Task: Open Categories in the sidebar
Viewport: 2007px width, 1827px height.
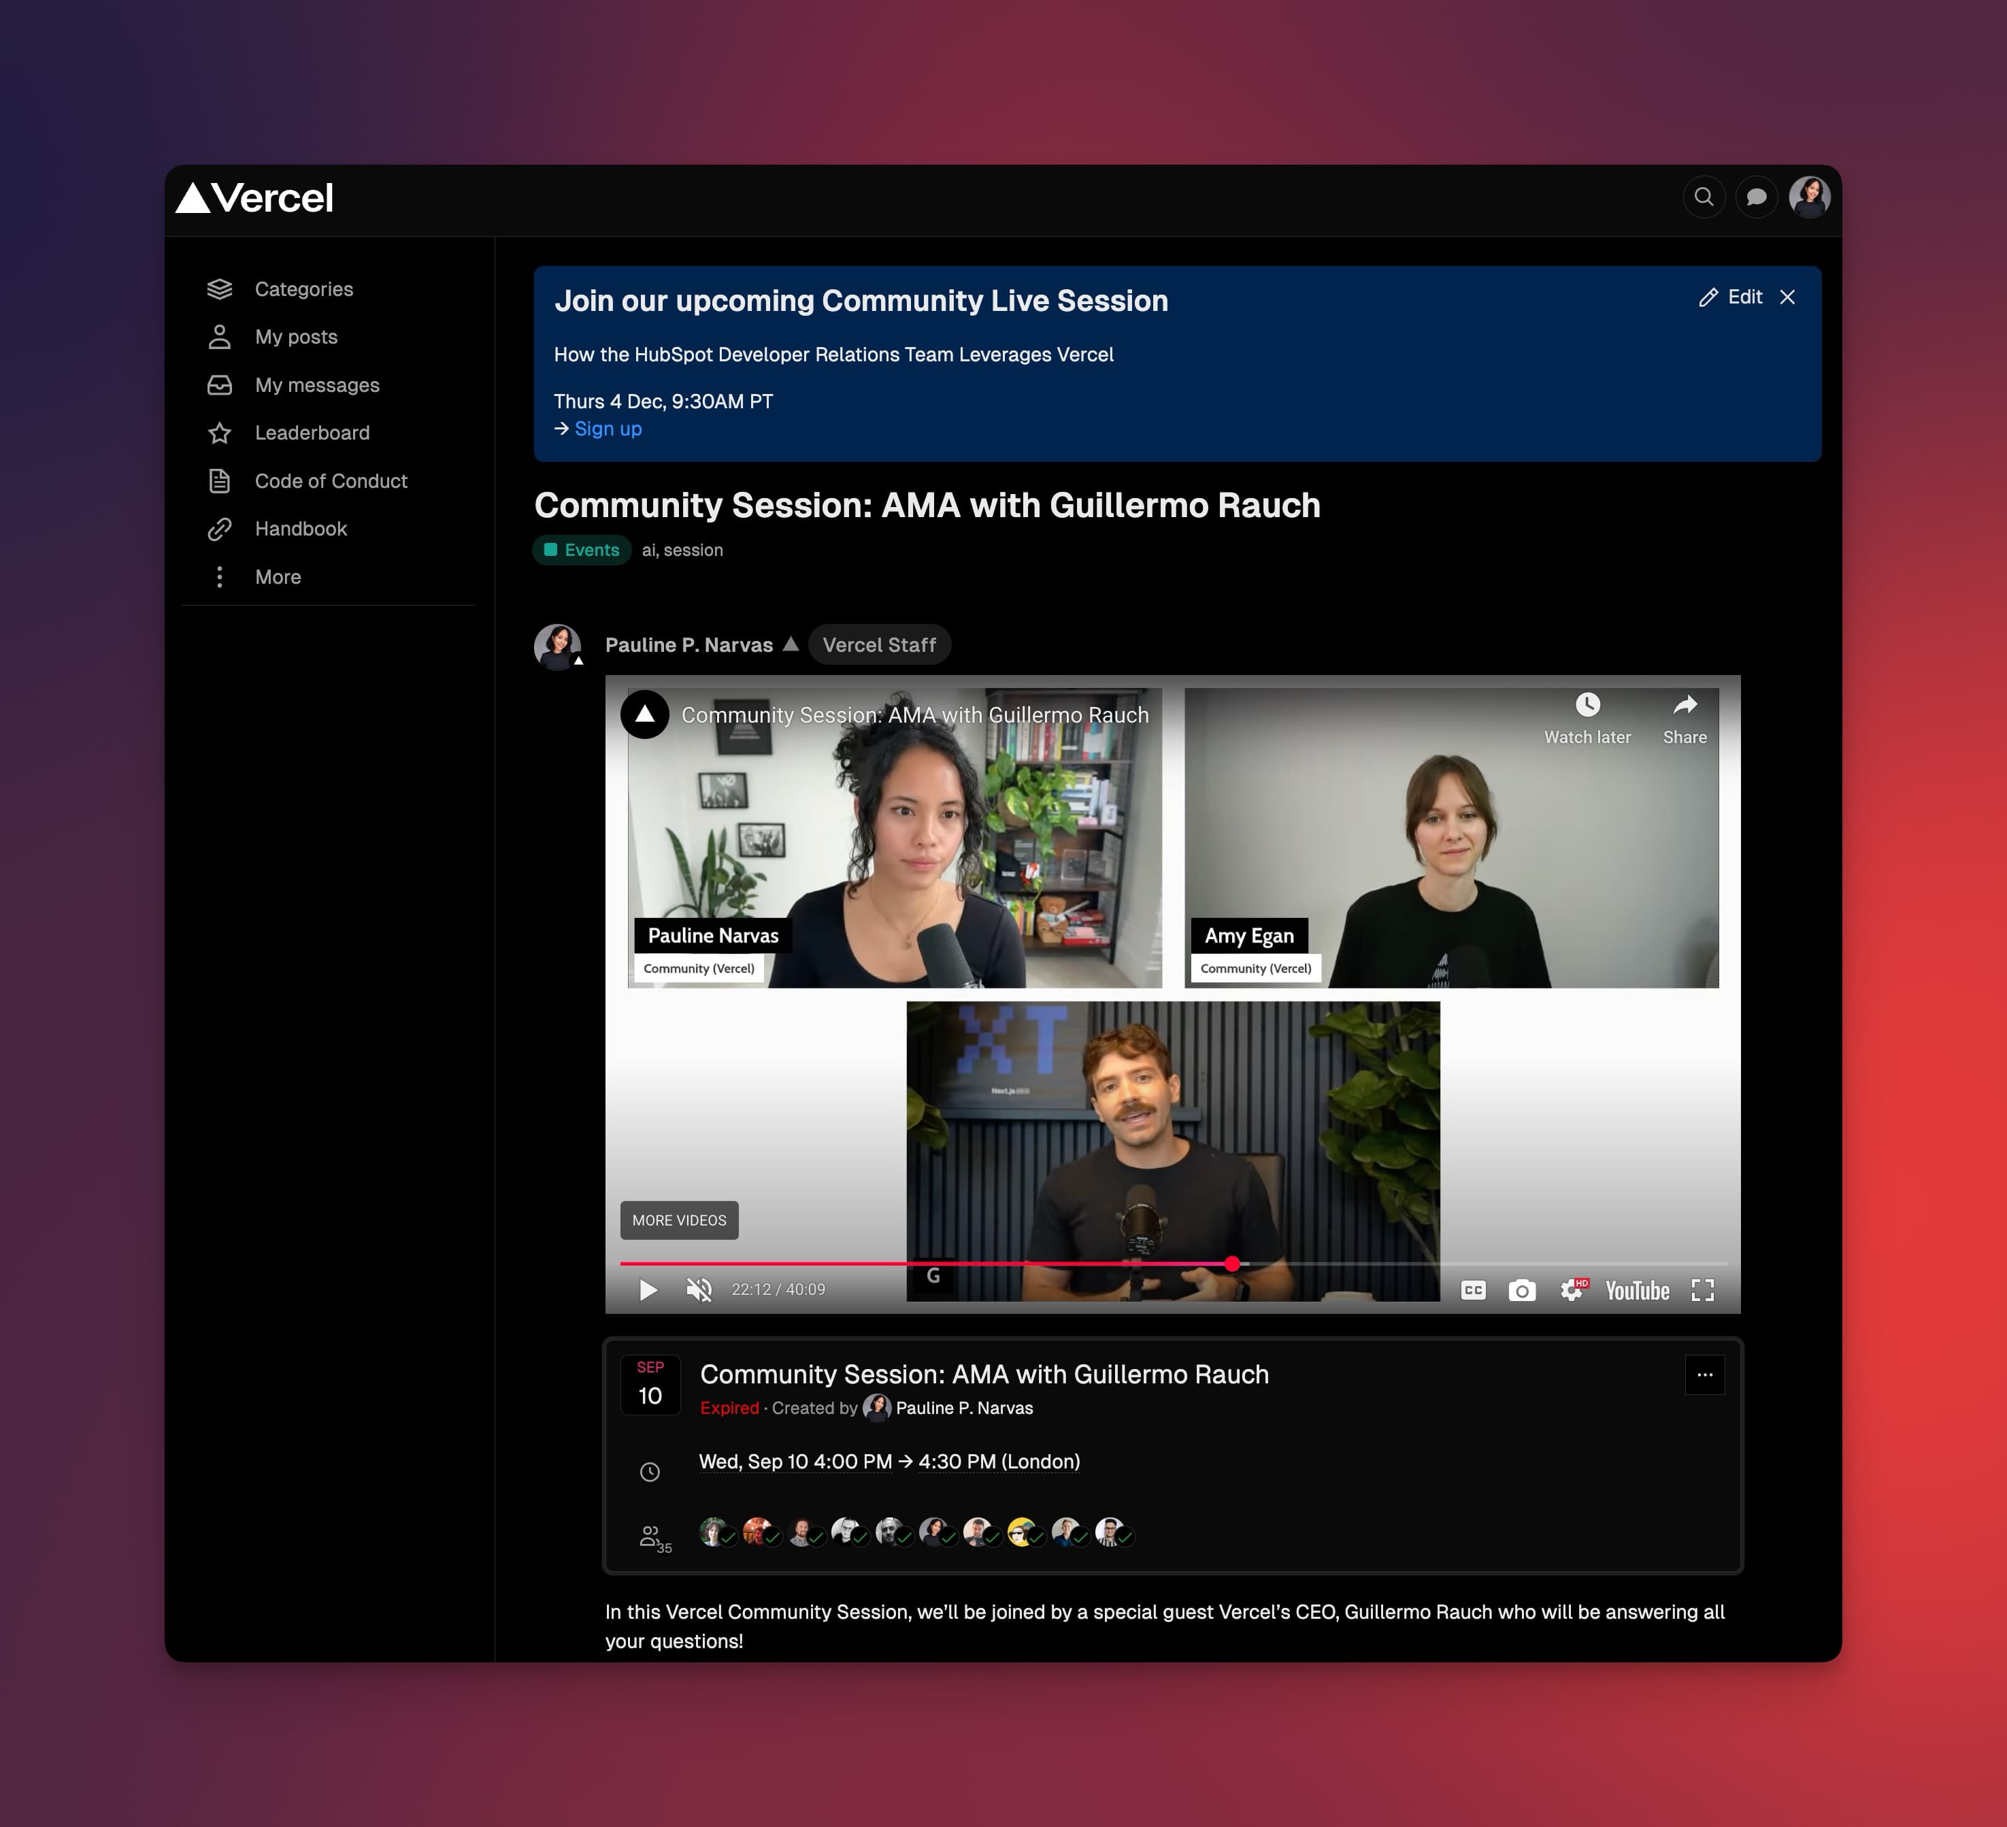Action: click(x=303, y=289)
